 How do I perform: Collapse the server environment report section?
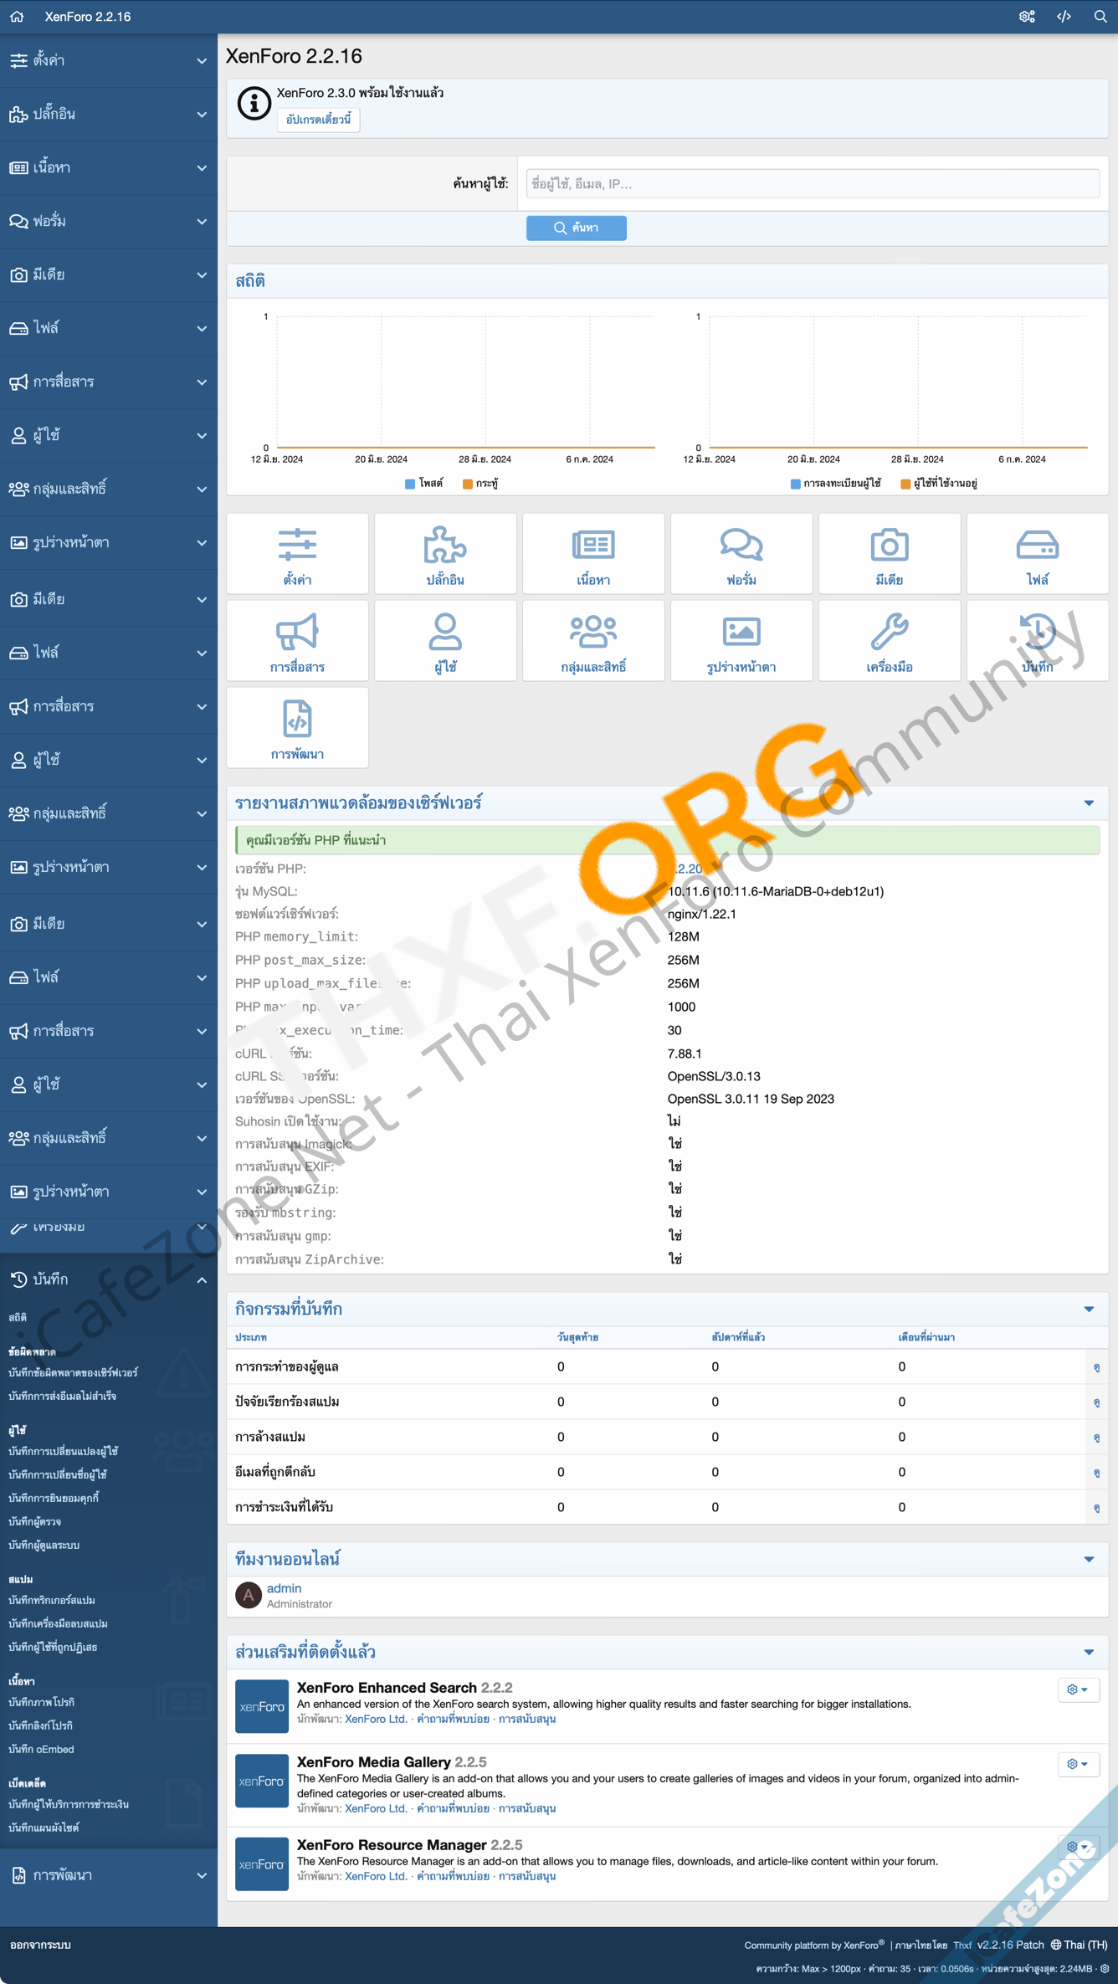coord(1089,803)
